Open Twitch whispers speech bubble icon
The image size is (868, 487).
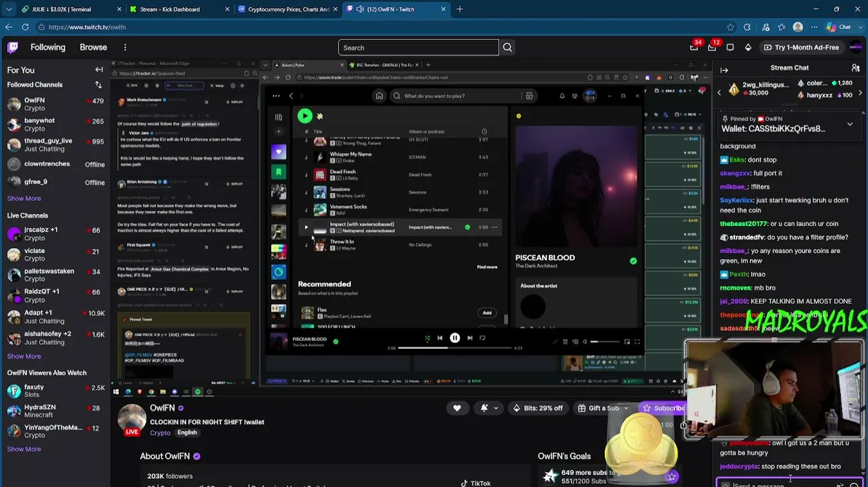pyautogui.click(x=730, y=47)
